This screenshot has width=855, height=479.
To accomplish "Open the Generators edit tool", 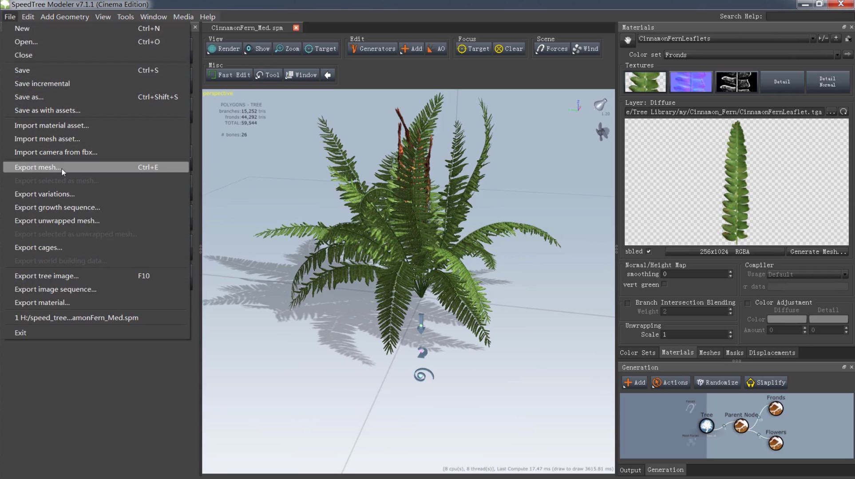I will (372, 49).
